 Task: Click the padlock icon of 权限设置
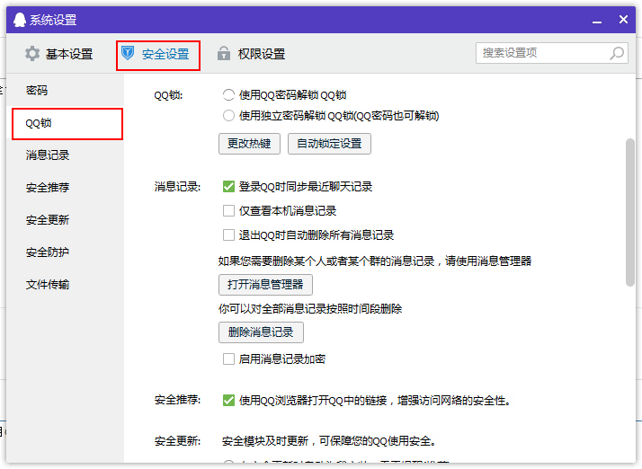pos(224,53)
